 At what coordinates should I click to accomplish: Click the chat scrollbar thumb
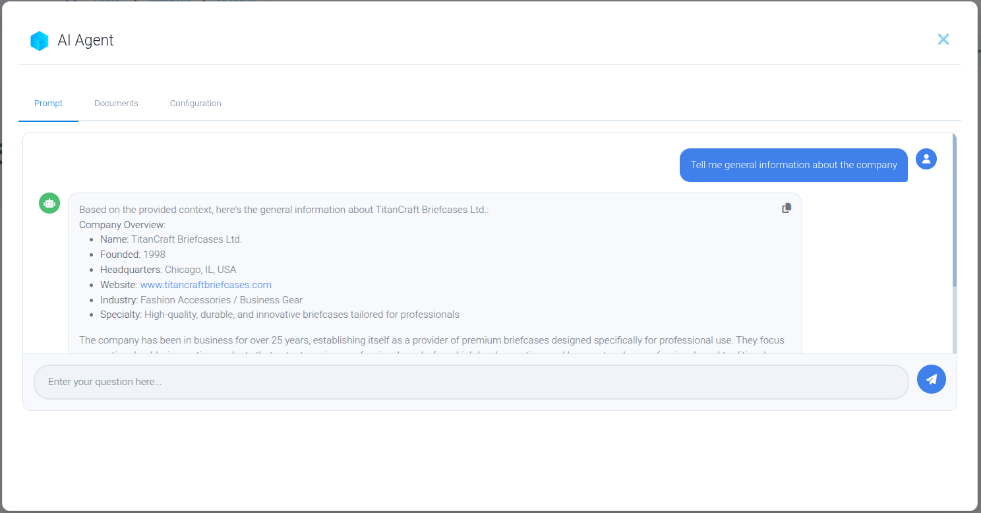point(954,211)
